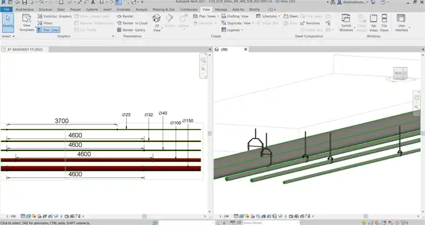
Task: Open view Filters
Action: (45, 23)
